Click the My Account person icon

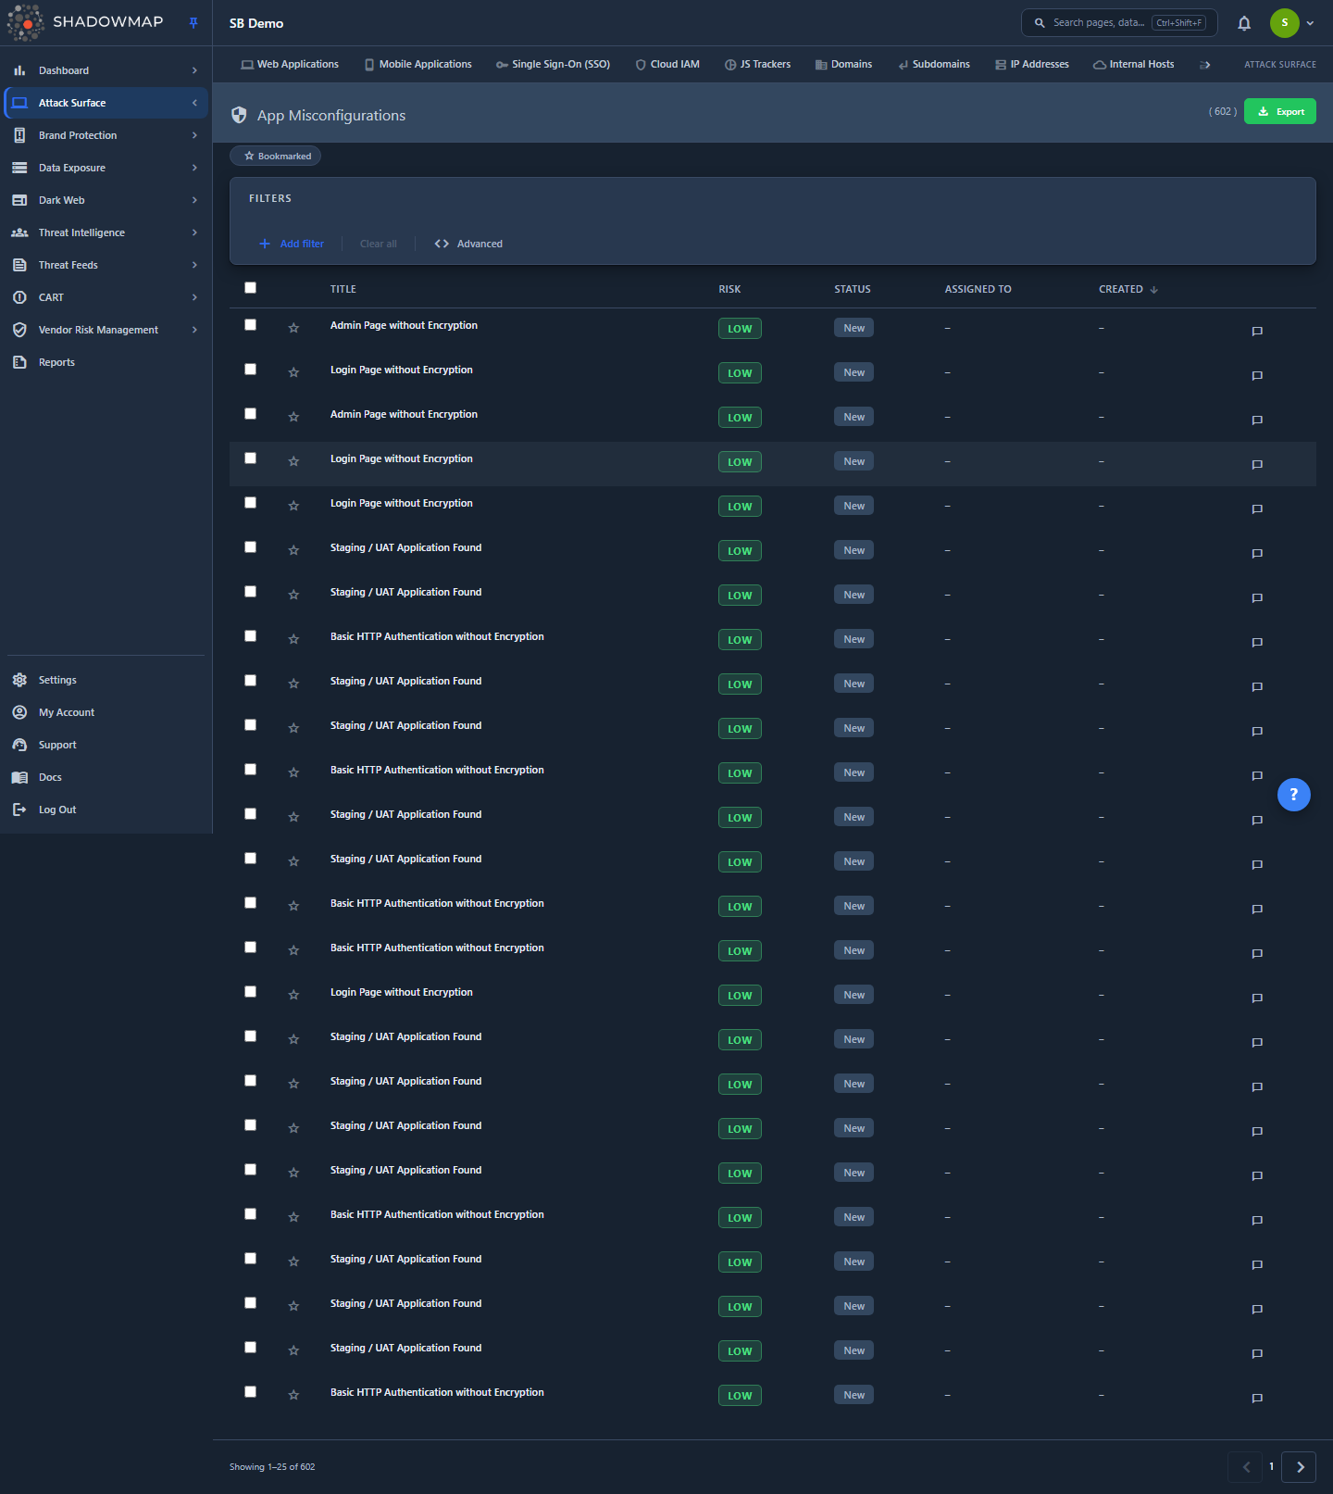(19, 712)
